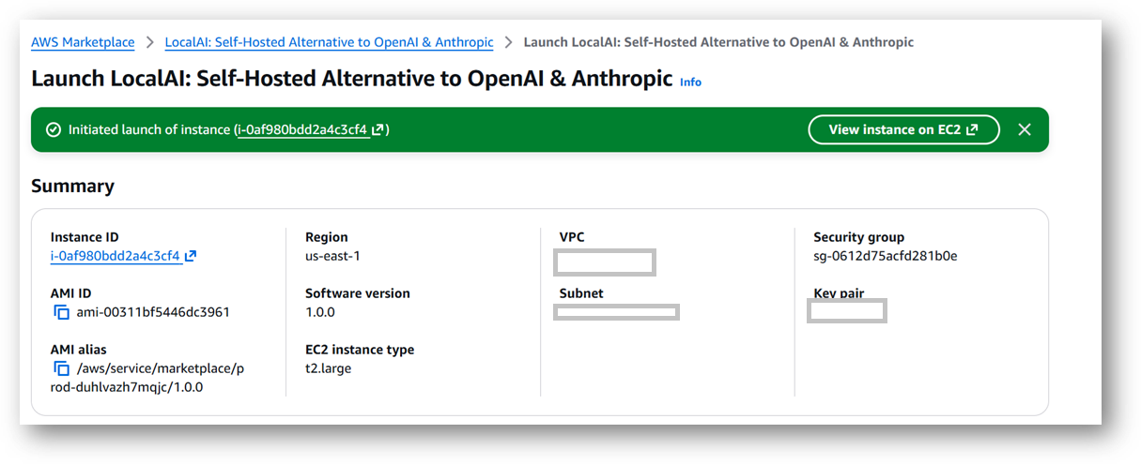Click the AMI ID label
The width and height of the screenshot is (1141, 464).
(x=71, y=293)
